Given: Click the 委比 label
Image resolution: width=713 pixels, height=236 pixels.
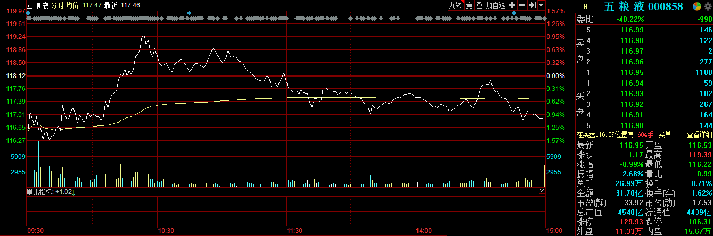Looking at the screenshot, I should 585,20.
